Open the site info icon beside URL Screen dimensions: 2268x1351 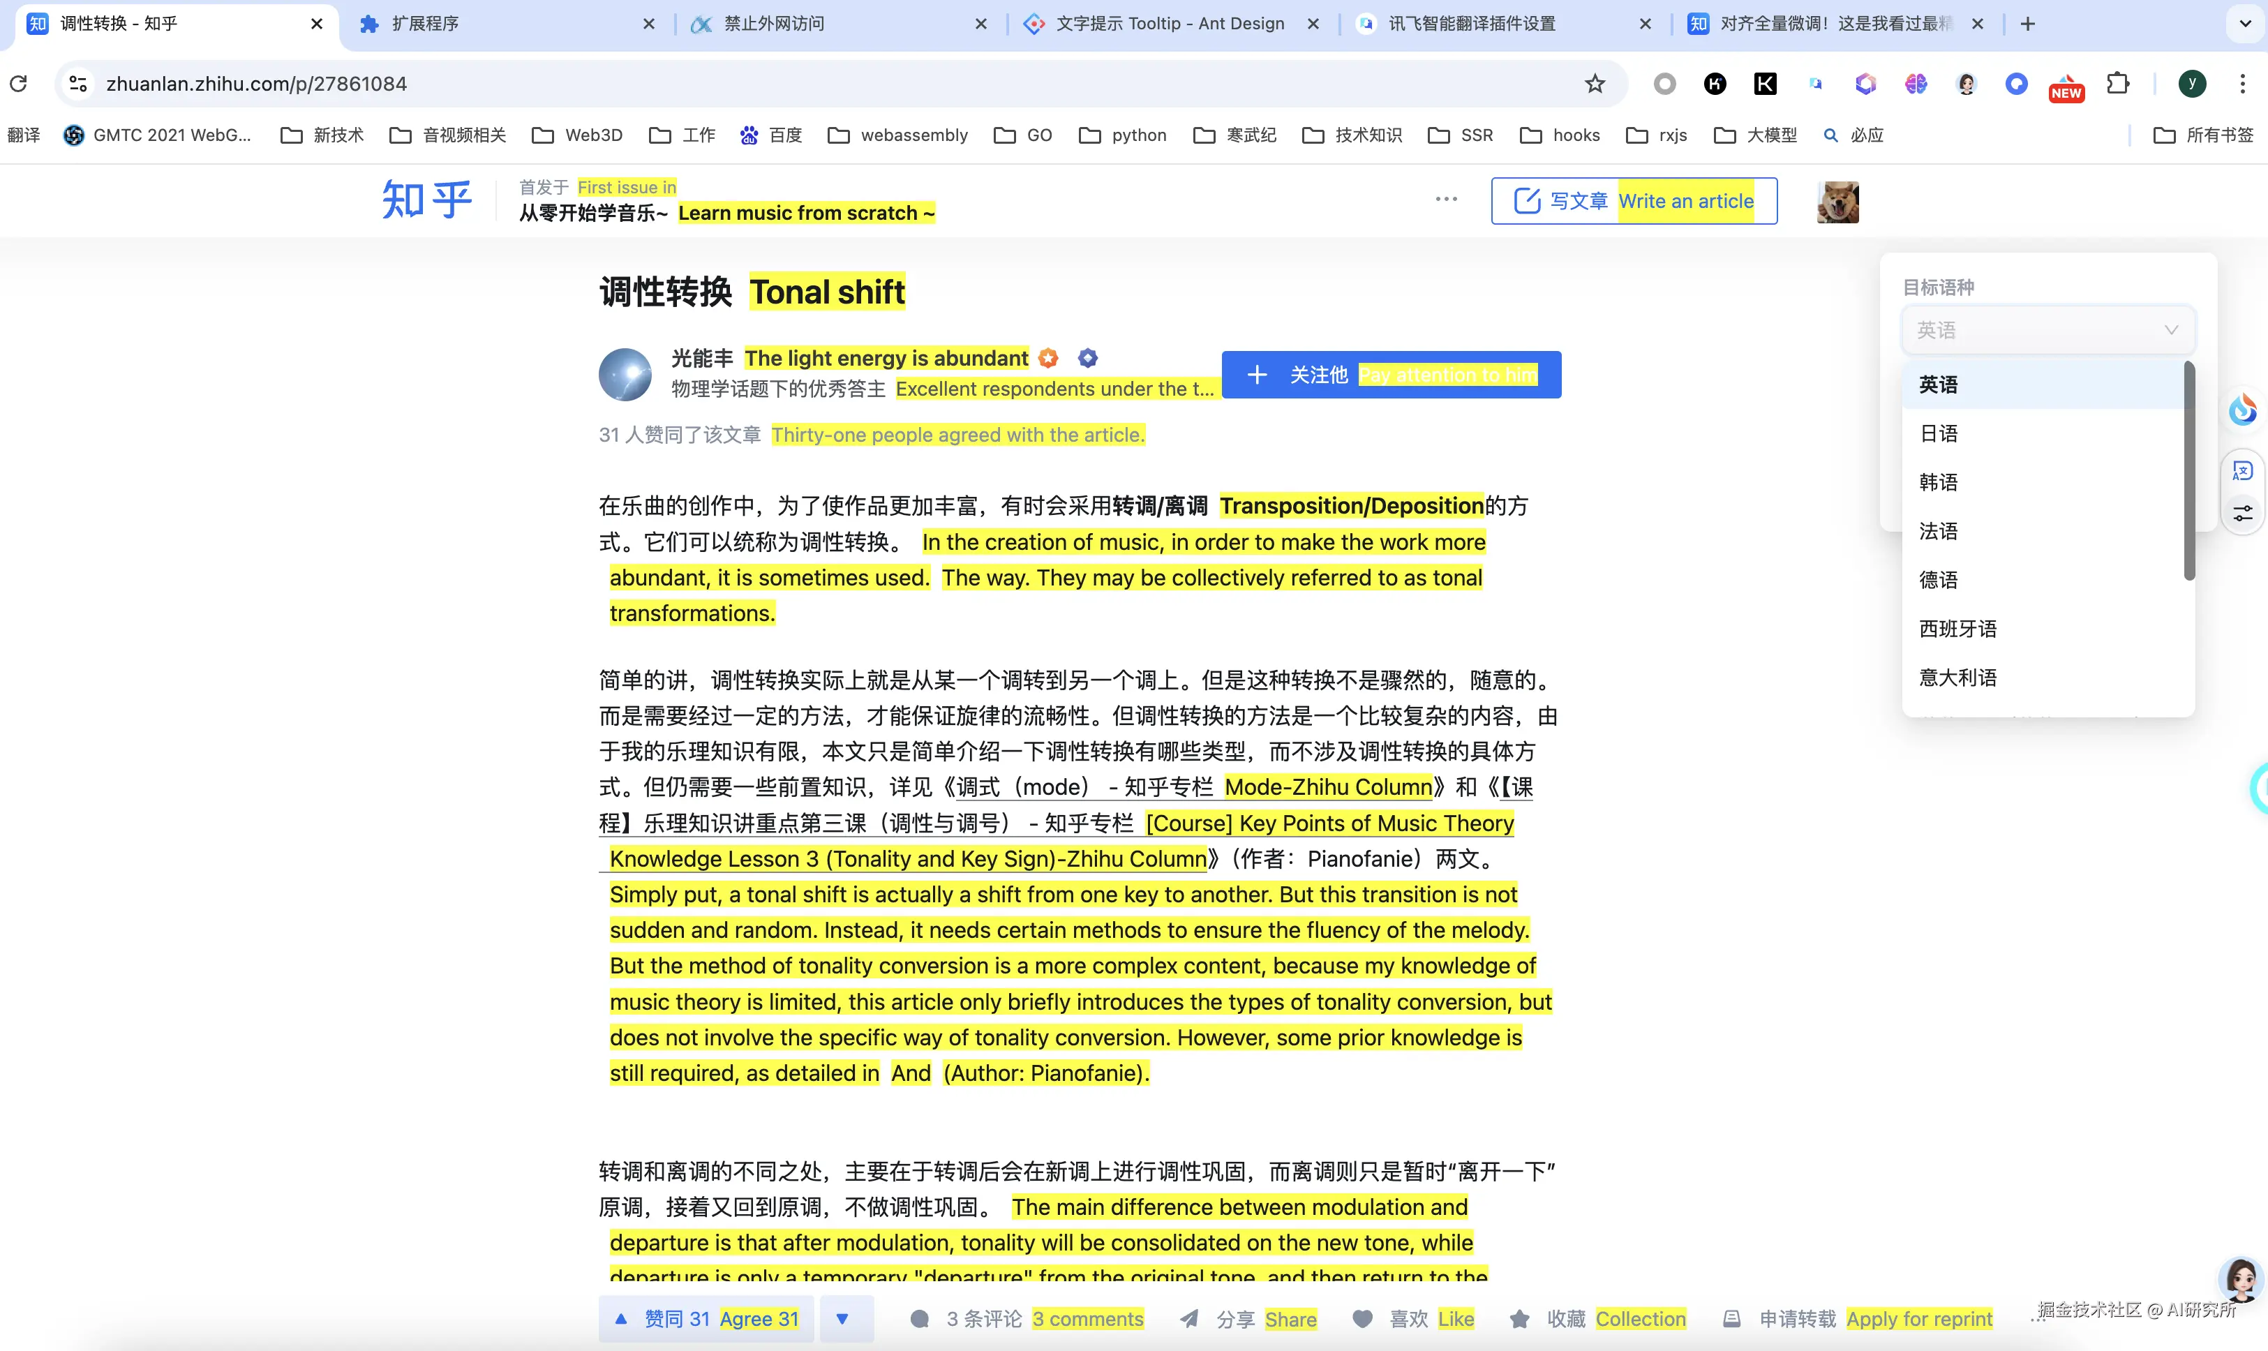78,84
